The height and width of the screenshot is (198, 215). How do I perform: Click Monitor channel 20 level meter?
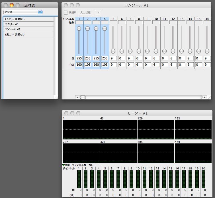pyautogui.click(x=204, y=179)
